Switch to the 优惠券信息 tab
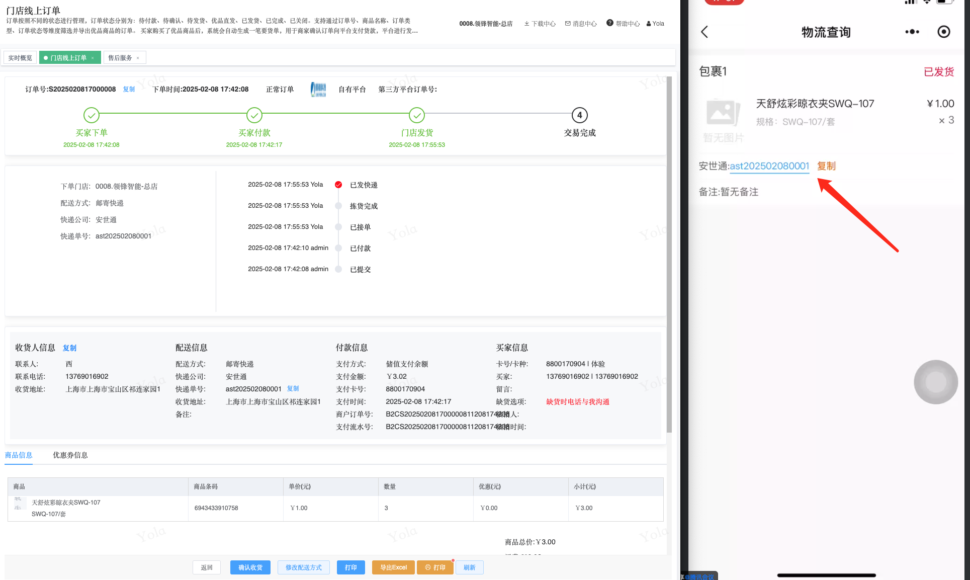The width and height of the screenshot is (970, 580). [x=70, y=455]
